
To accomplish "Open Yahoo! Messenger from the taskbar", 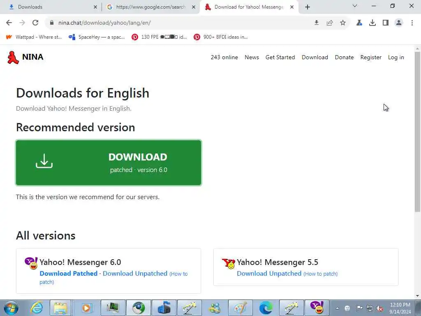I will coord(317,308).
